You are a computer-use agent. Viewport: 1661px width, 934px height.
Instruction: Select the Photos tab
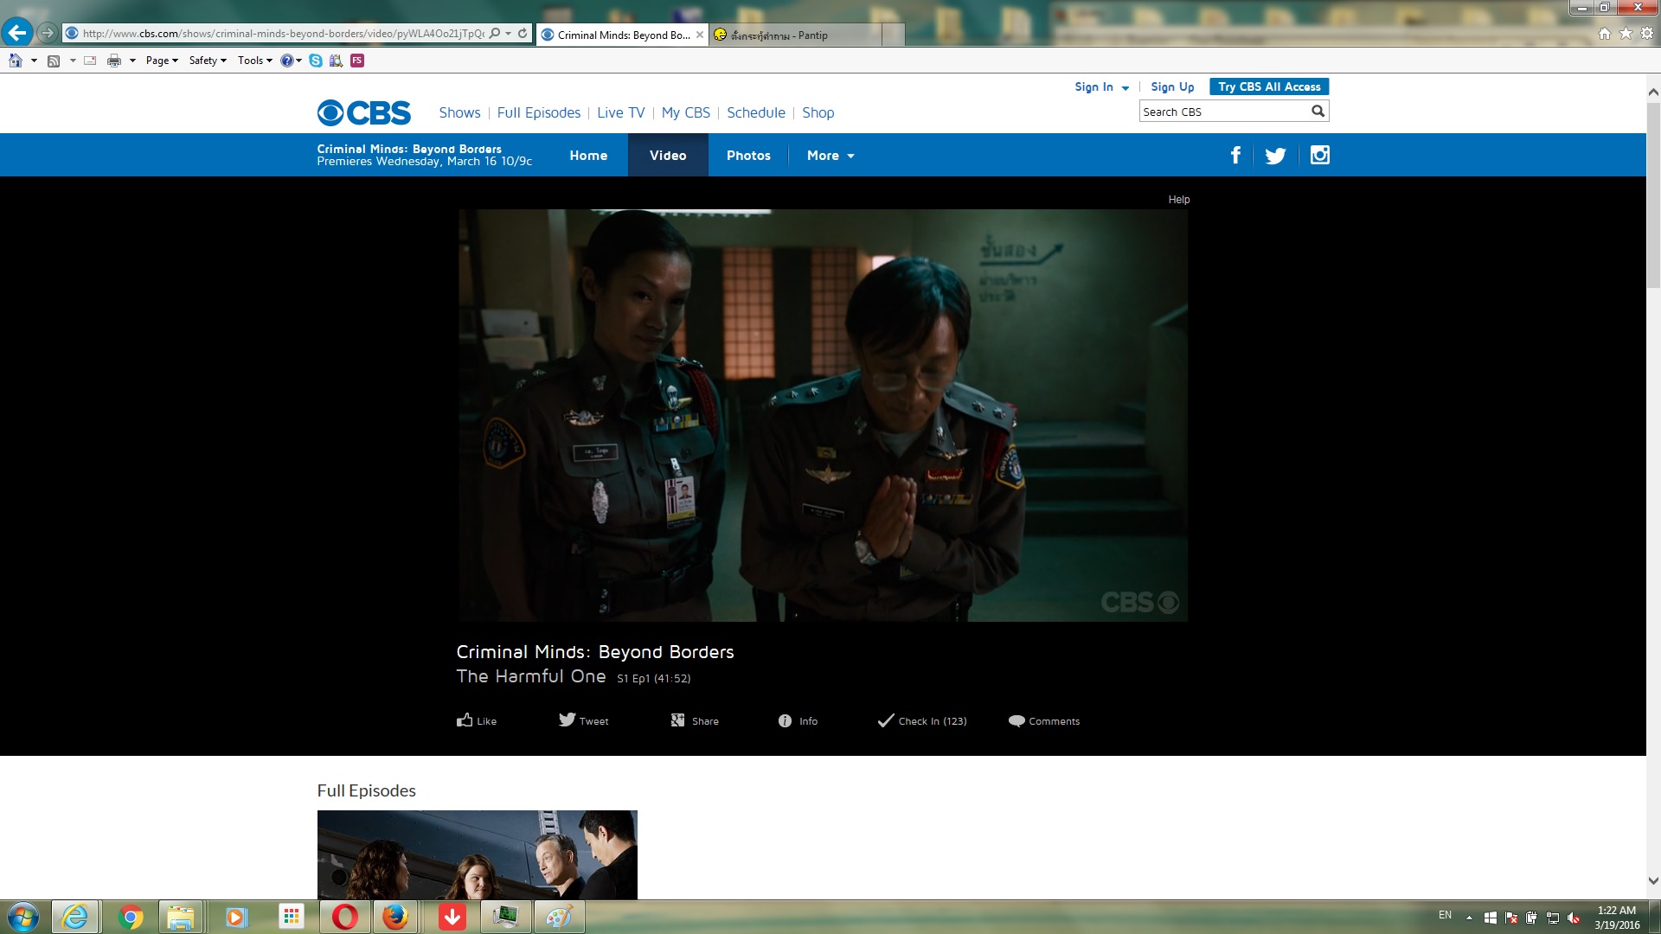[x=748, y=156]
